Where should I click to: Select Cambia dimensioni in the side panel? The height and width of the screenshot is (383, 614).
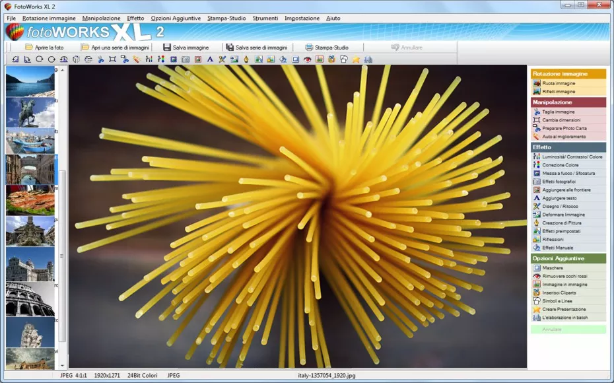pos(568,120)
